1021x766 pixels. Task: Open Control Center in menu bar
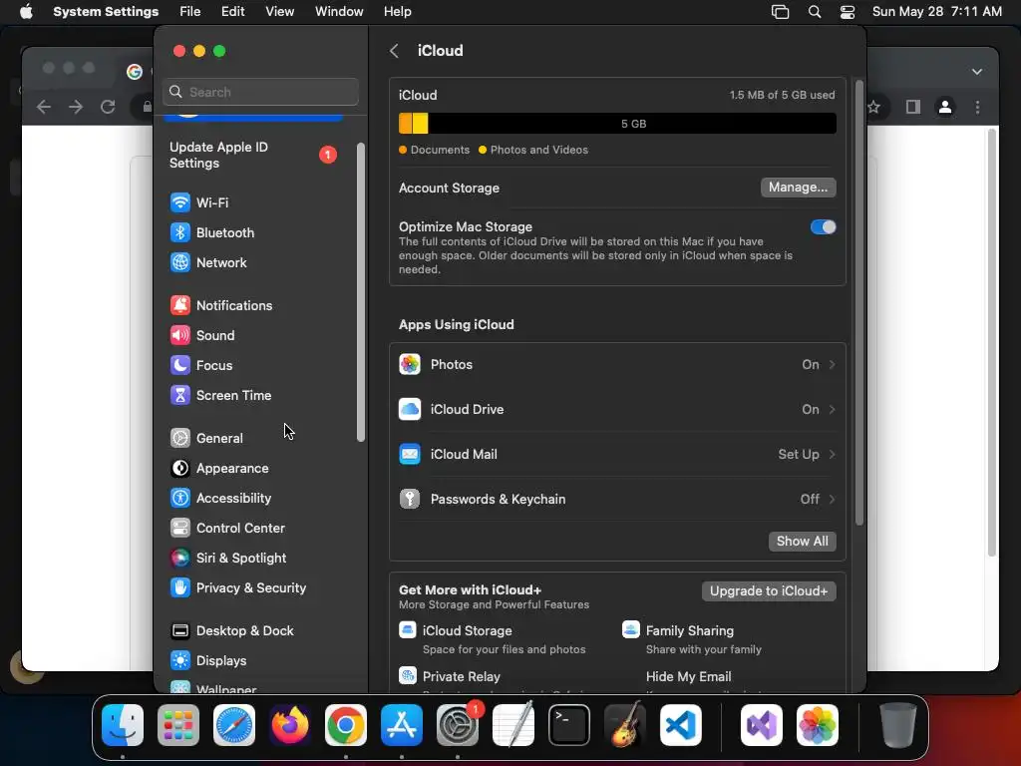(x=848, y=12)
